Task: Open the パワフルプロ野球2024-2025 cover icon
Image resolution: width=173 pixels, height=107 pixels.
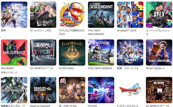Action: click(x=72, y=15)
